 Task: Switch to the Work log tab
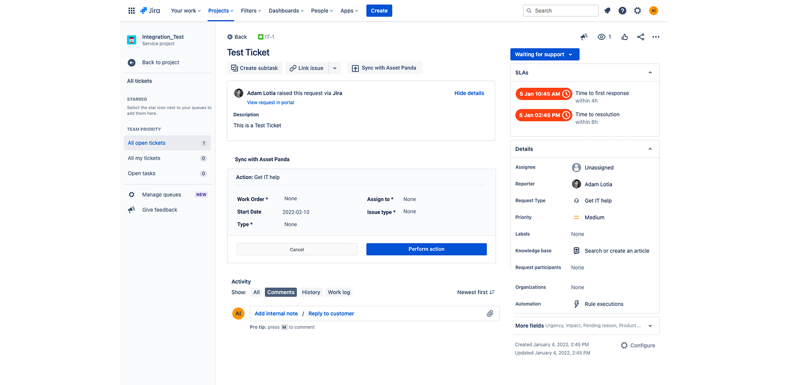[339, 292]
